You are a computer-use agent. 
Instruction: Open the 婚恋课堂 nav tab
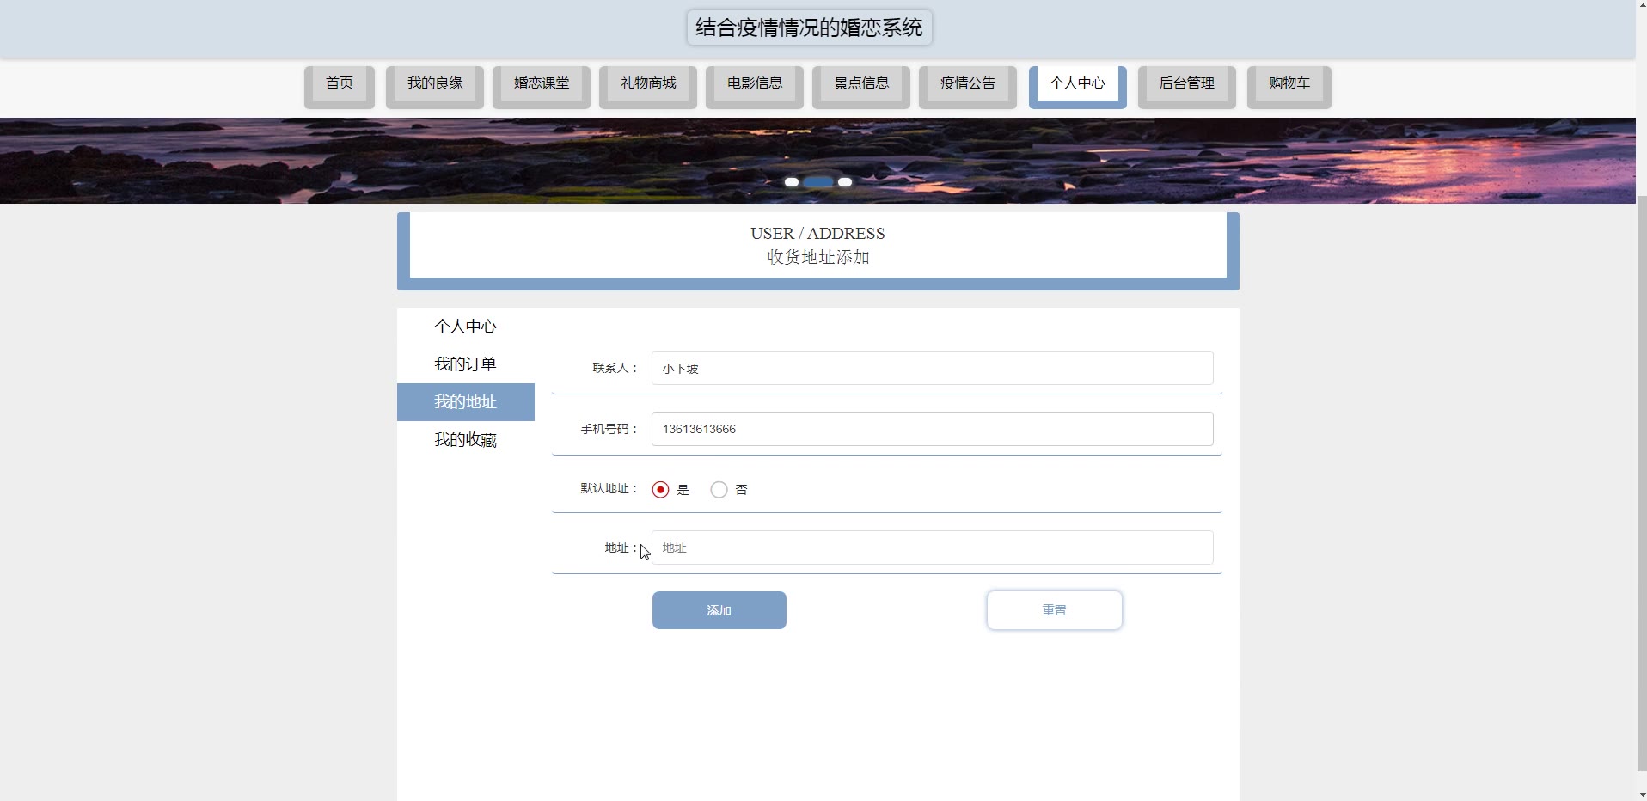542,87
